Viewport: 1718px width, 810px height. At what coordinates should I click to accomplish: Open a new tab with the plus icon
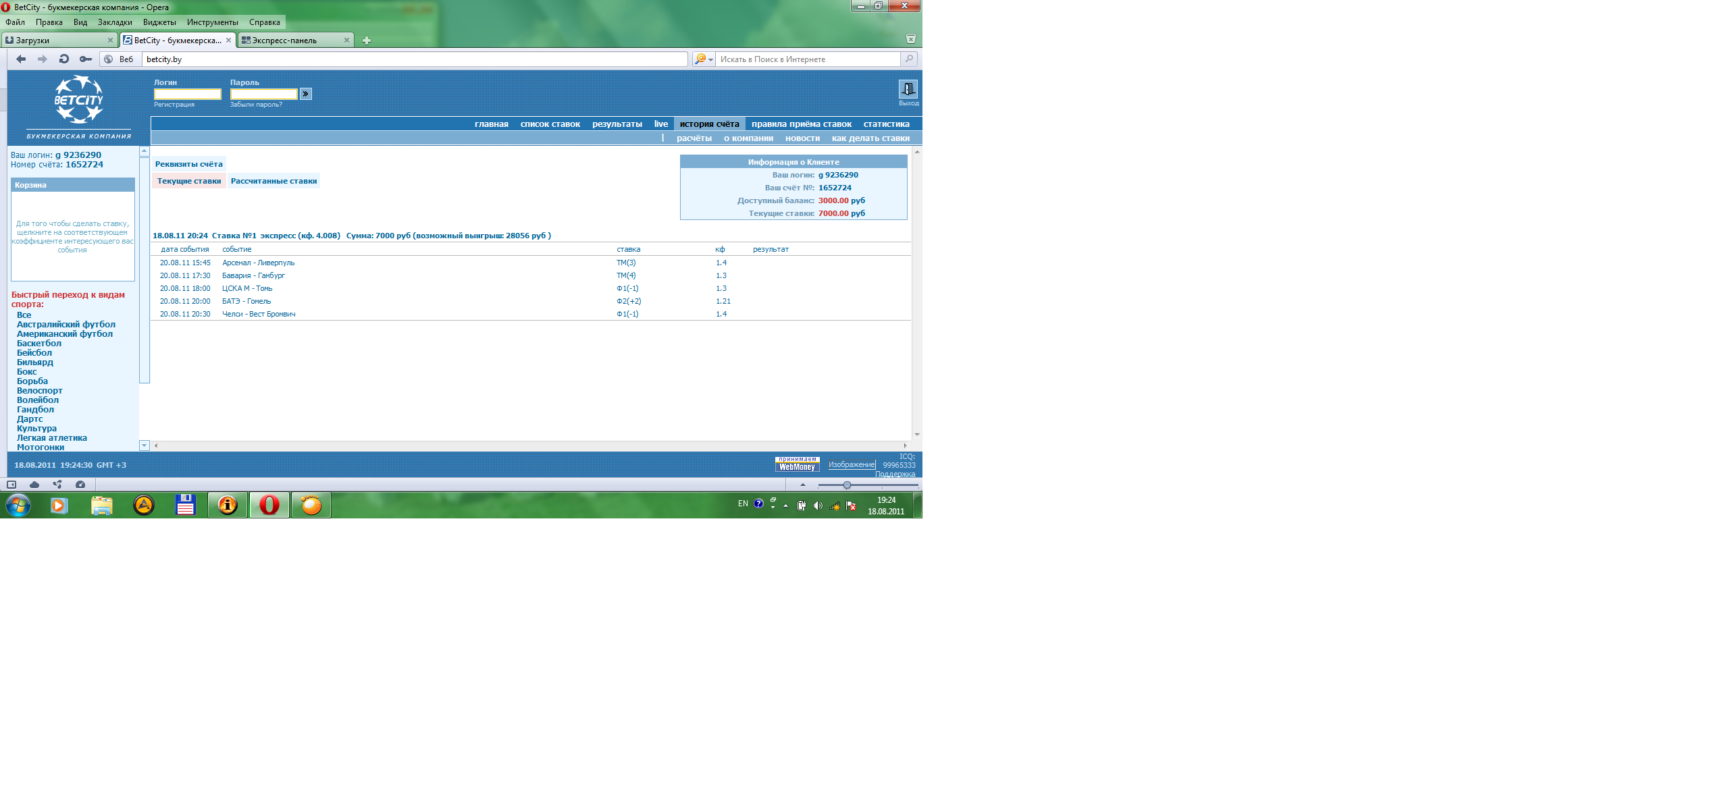(x=367, y=40)
